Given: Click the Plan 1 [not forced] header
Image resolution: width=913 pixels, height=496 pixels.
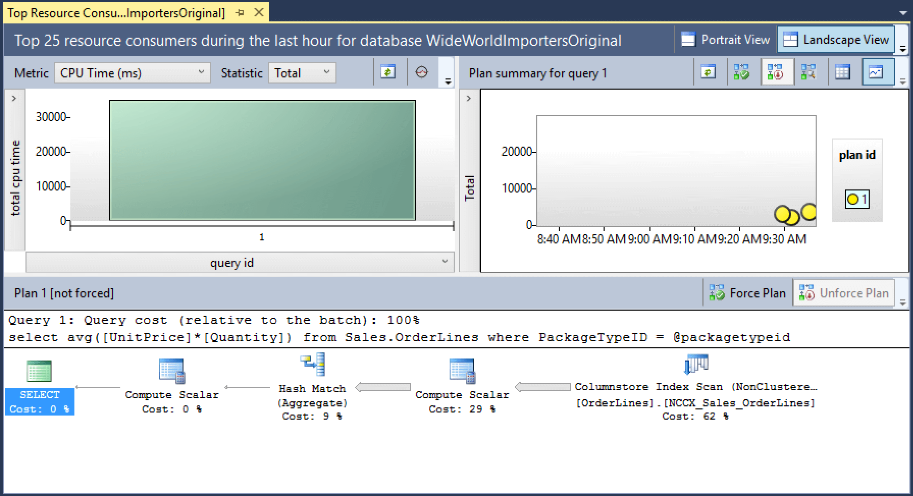Looking at the screenshot, I should [64, 292].
